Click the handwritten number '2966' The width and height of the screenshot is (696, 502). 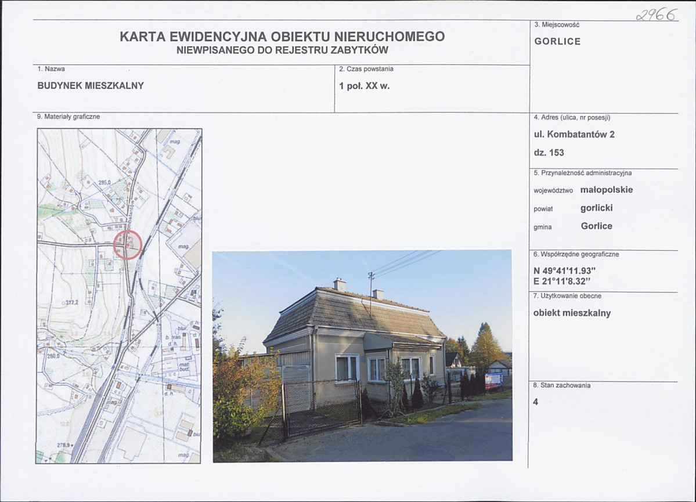click(x=657, y=16)
